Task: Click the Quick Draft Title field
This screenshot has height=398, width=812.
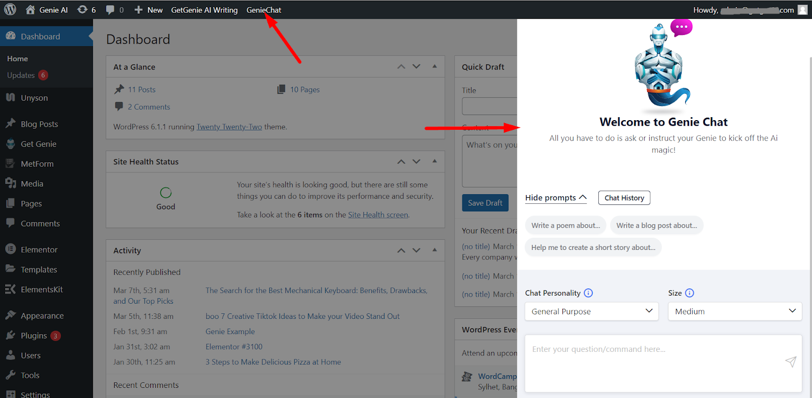Action: (490, 106)
